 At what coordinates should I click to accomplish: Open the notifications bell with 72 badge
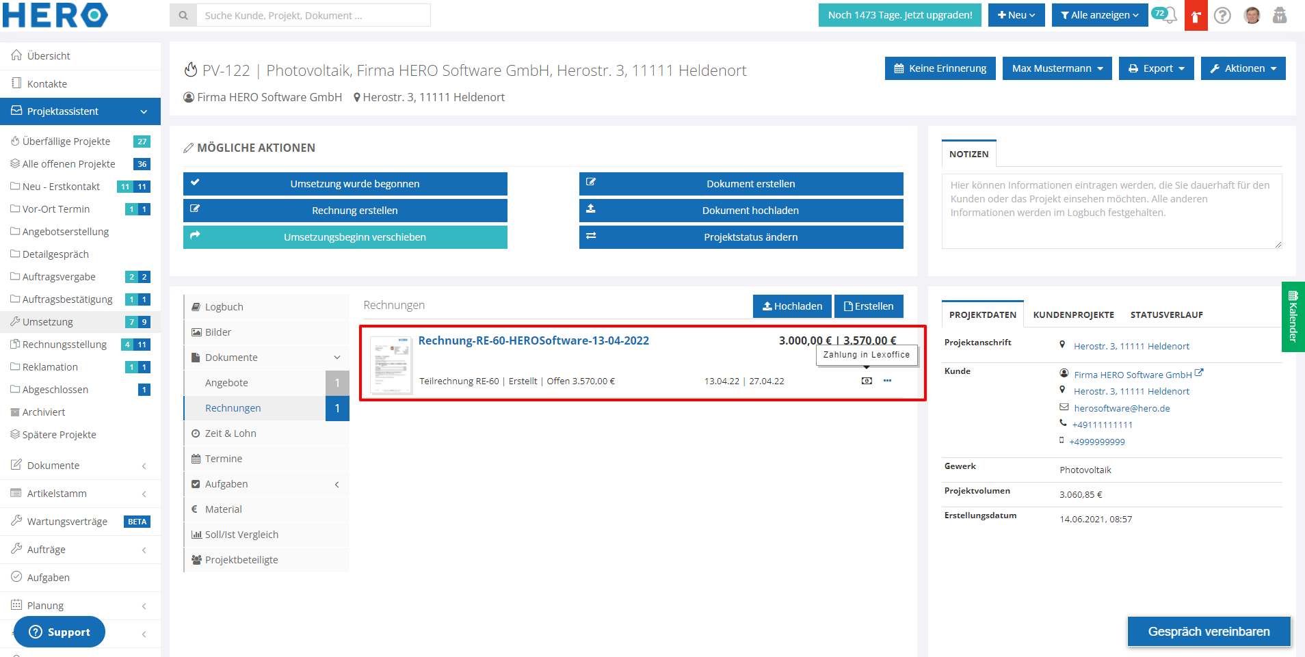click(1164, 14)
